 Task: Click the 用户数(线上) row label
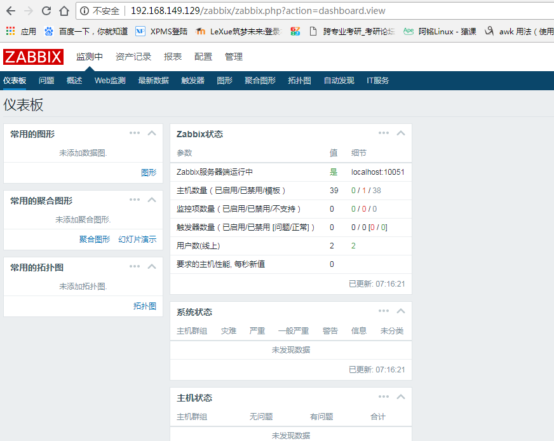pos(198,245)
